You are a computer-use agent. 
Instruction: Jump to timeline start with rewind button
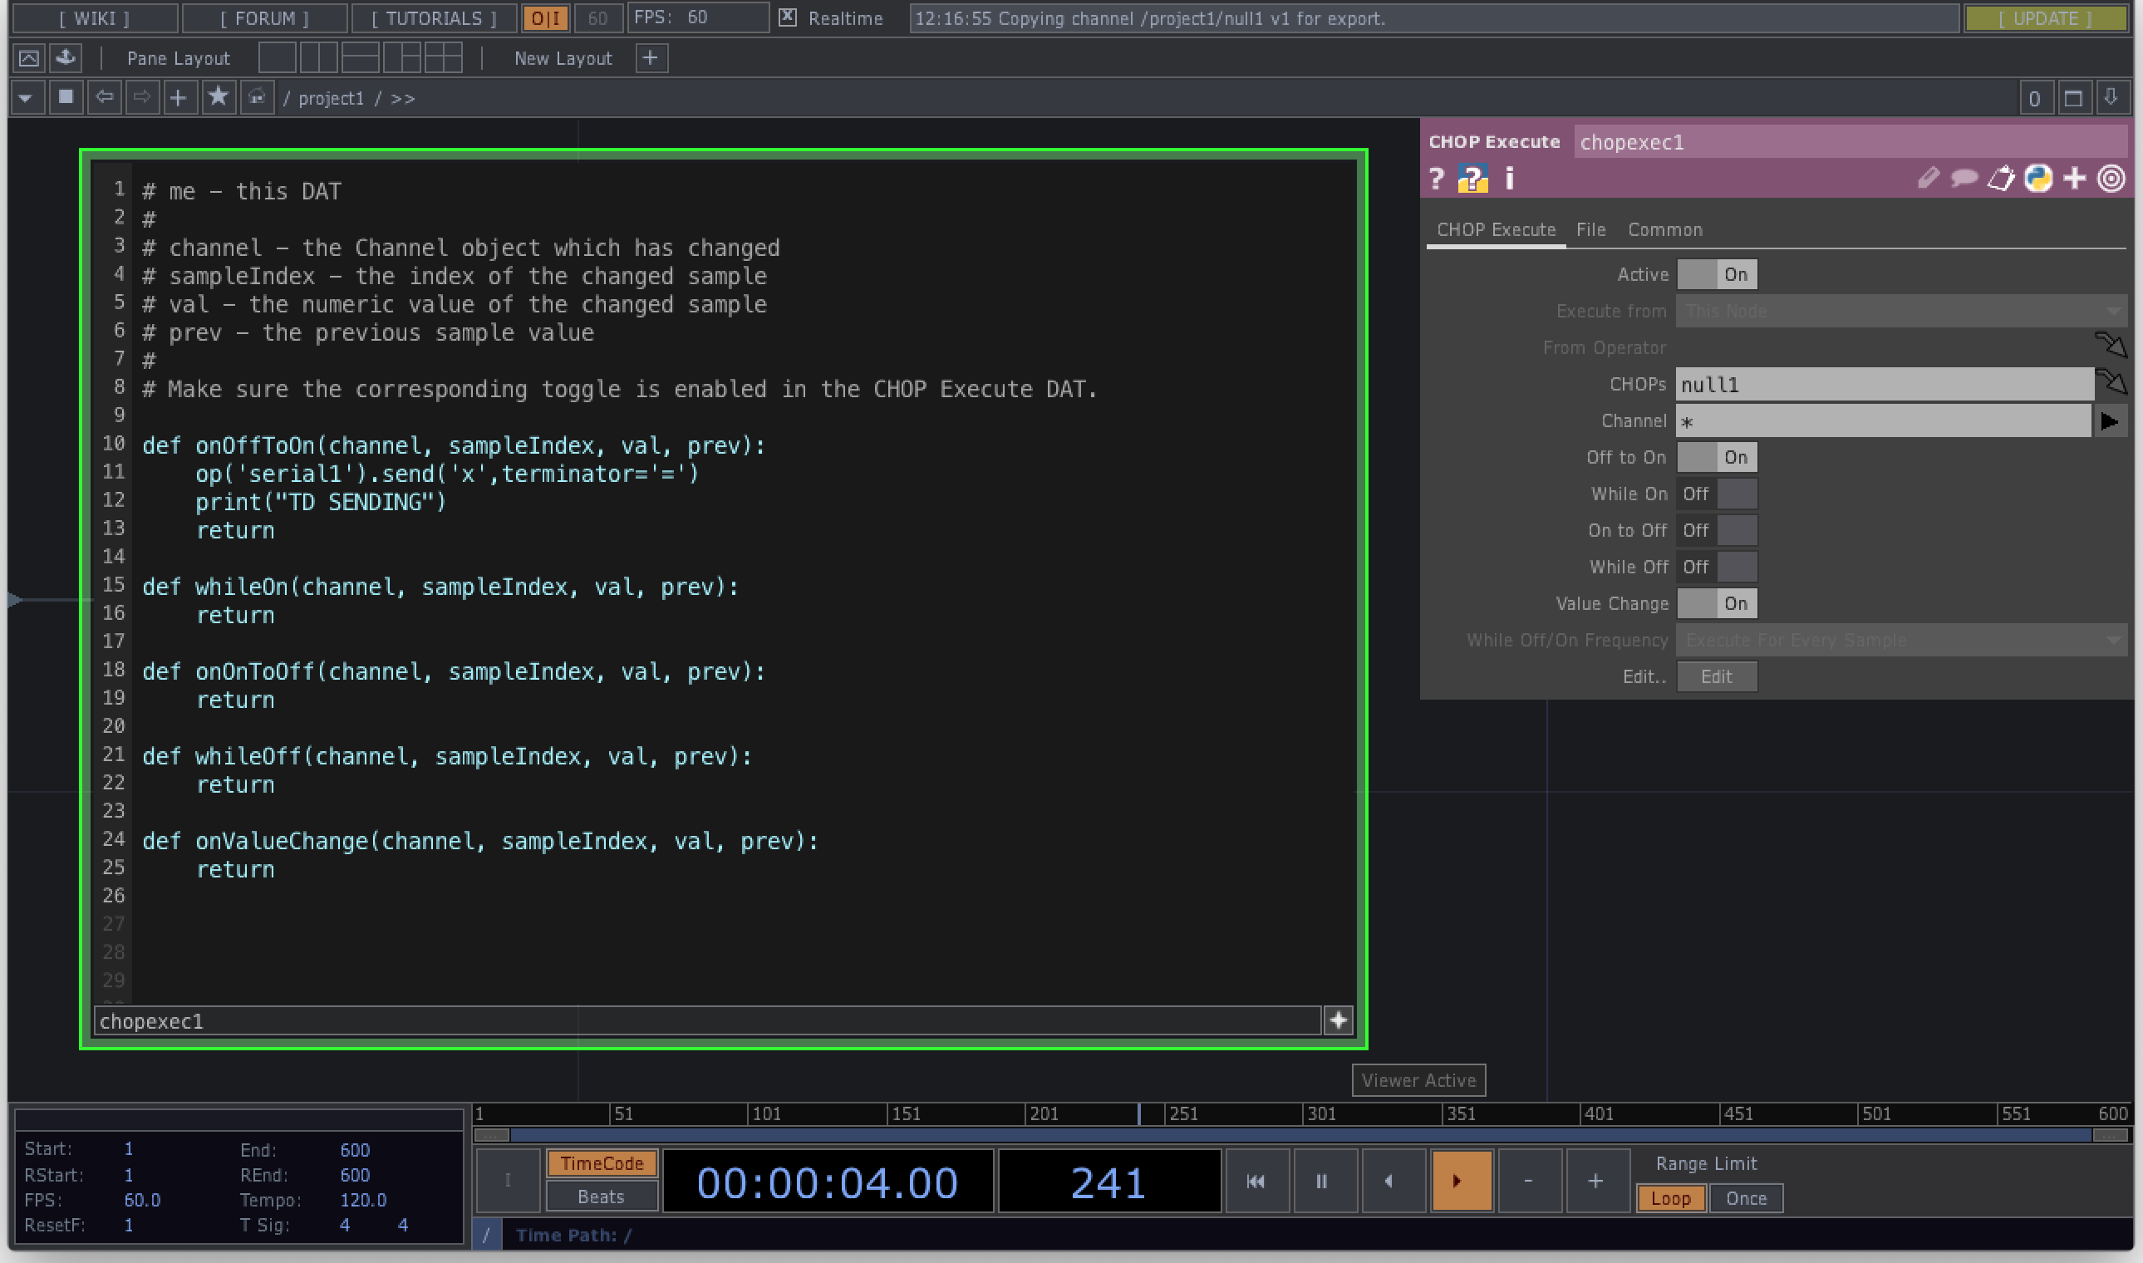click(1256, 1182)
